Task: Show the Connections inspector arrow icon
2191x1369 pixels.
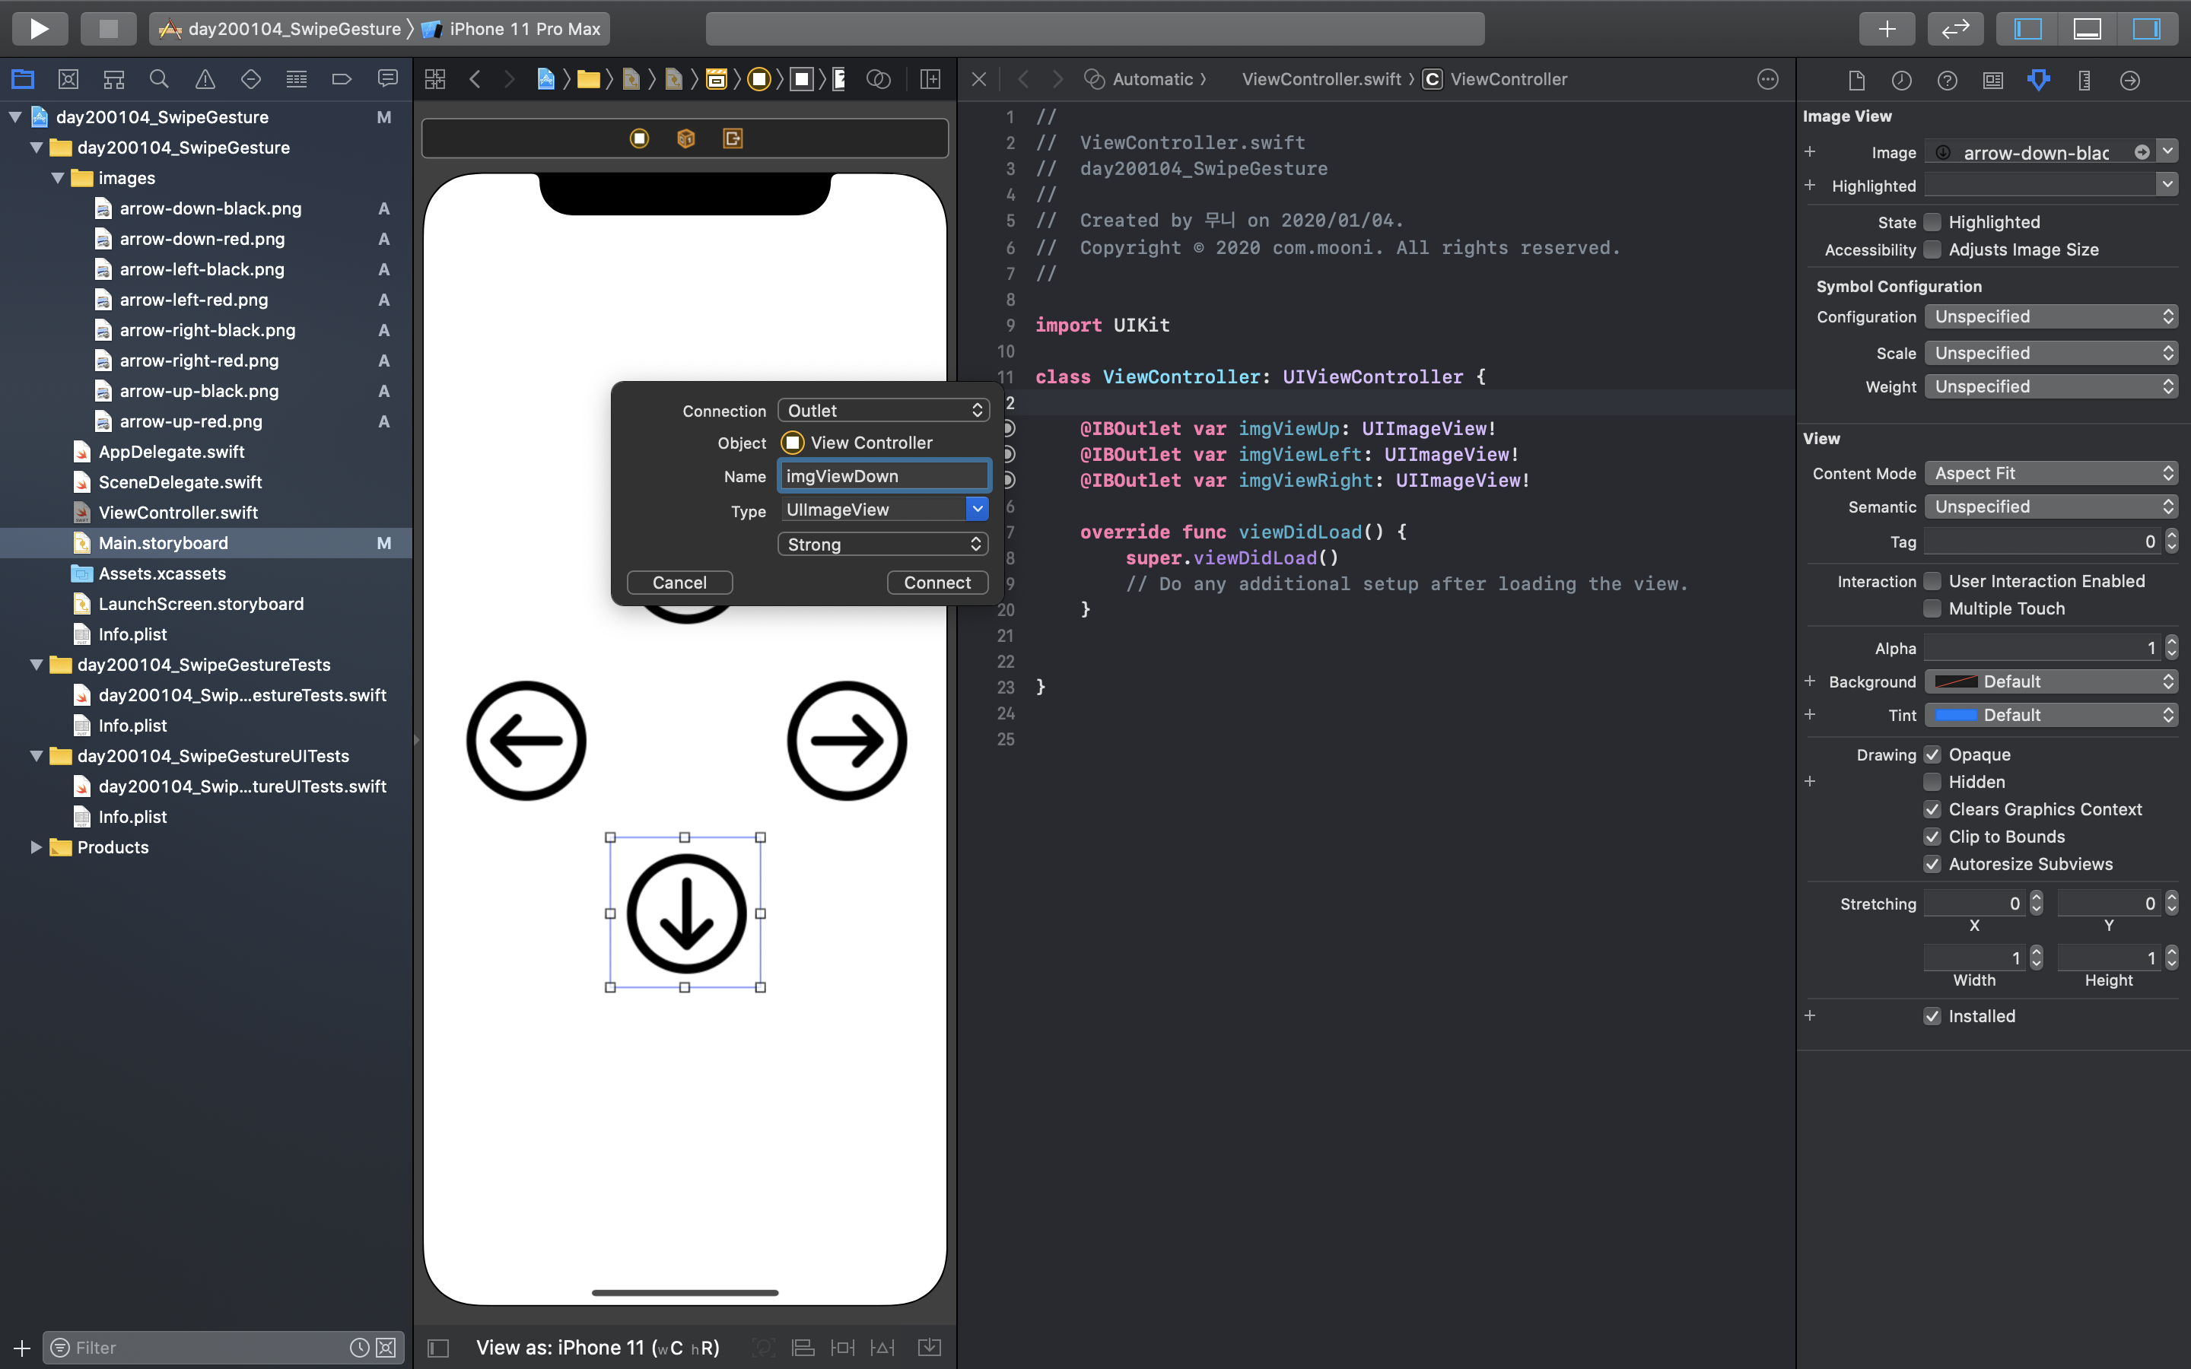Action: (x=2129, y=80)
